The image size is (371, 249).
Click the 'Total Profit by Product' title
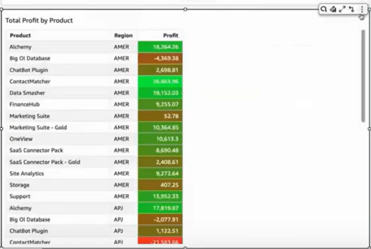pos(39,21)
